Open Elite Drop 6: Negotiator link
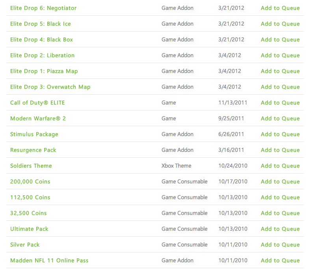 click(43, 8)
